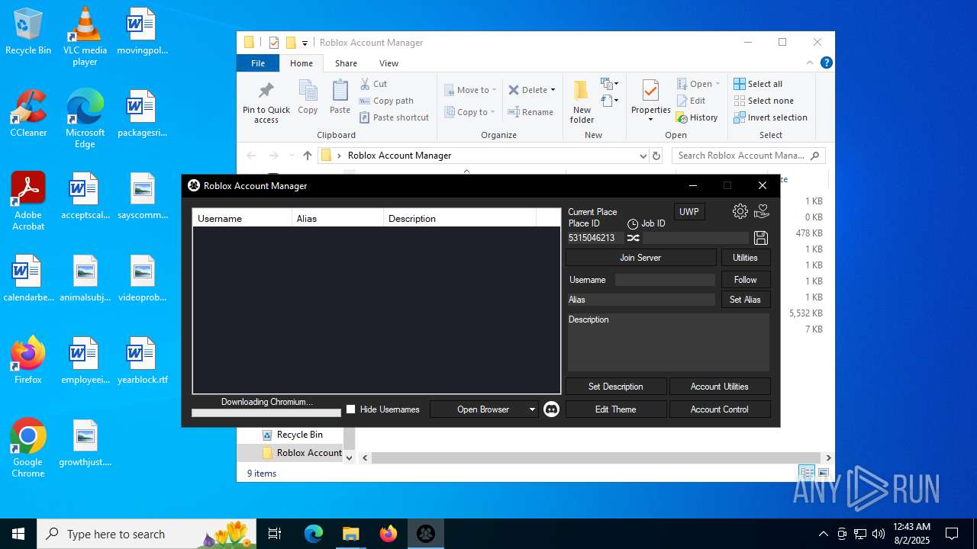977x549 pixels.
Task: Click the Description text area
Action: [x=668, y=342]
